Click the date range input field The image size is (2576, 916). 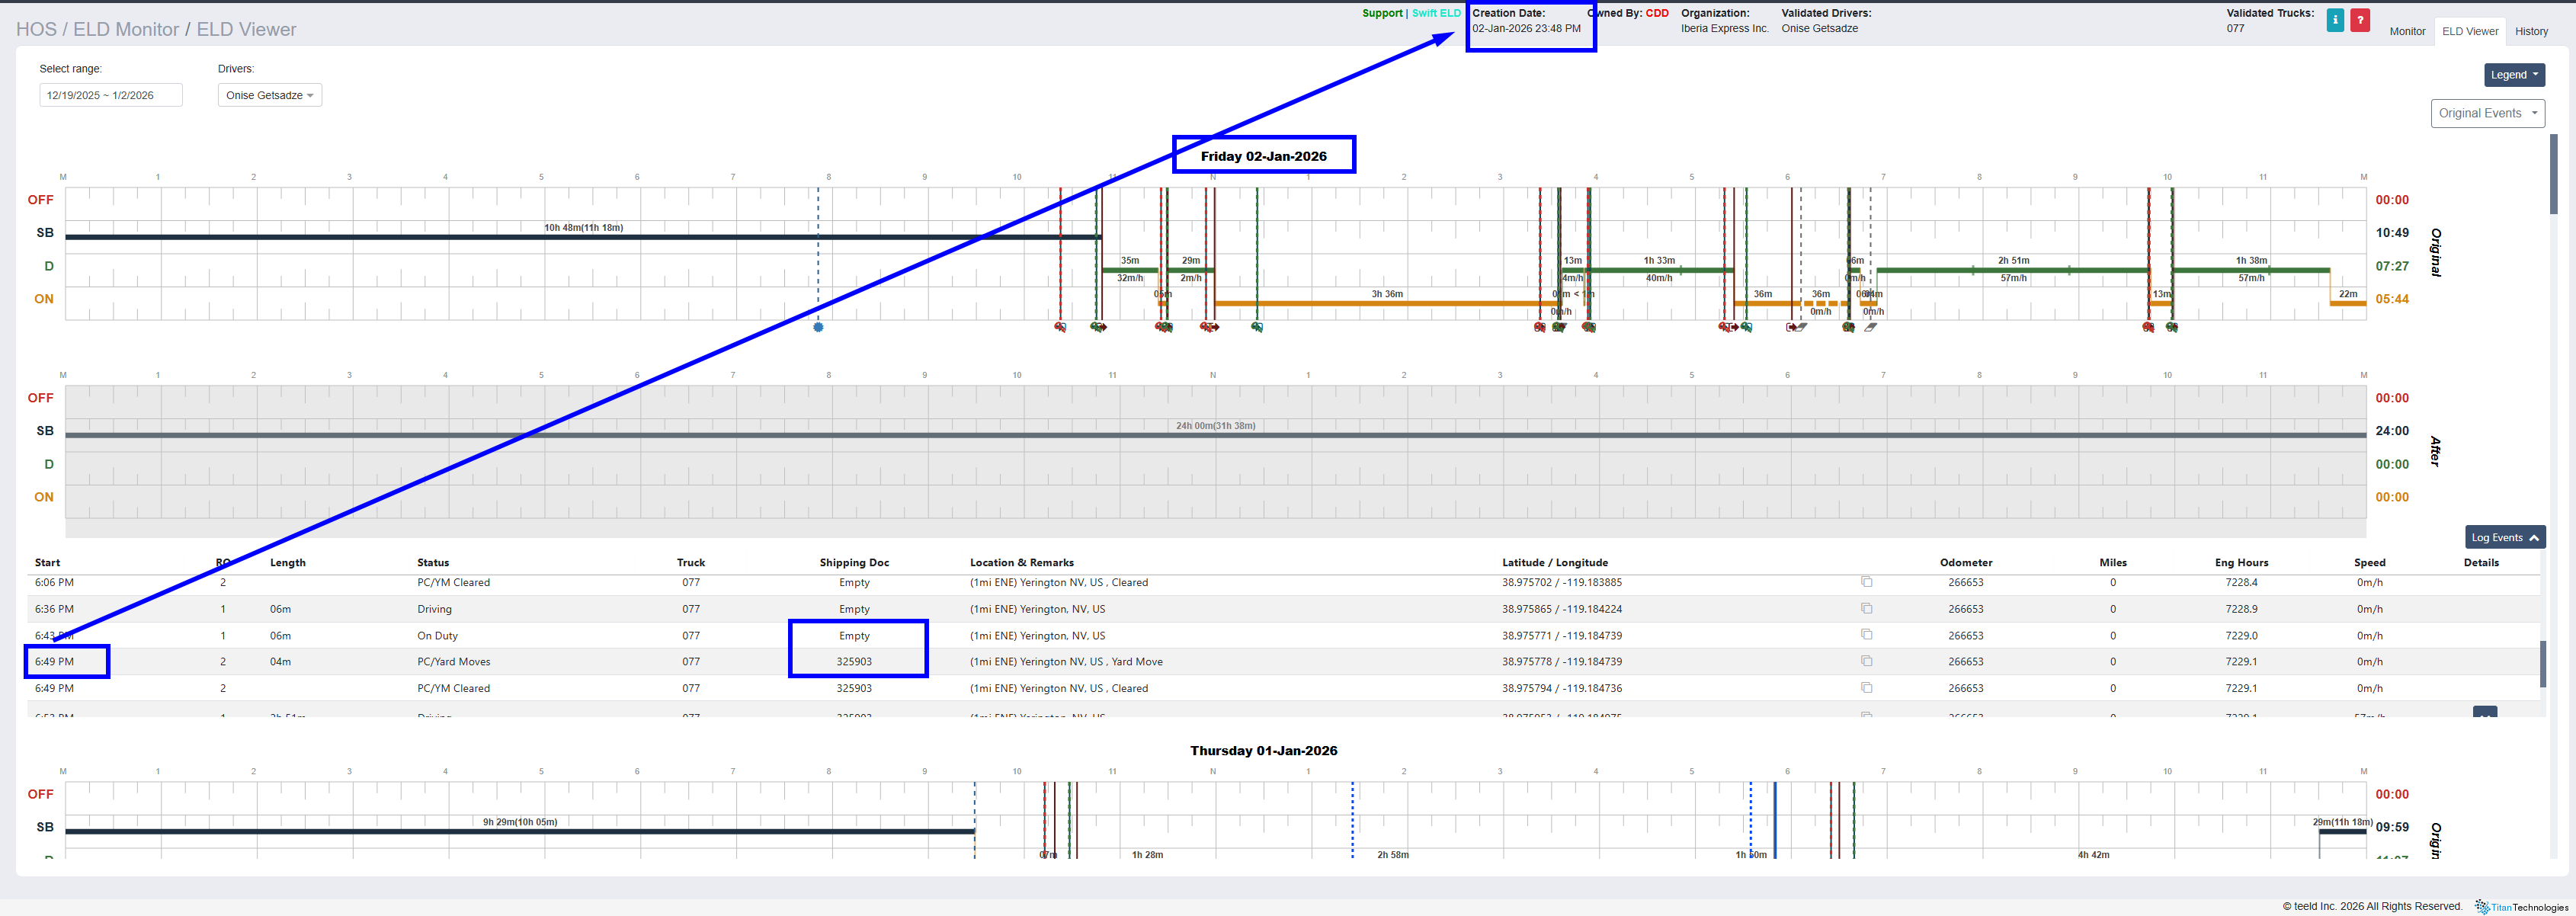click(x=110, y=95)
